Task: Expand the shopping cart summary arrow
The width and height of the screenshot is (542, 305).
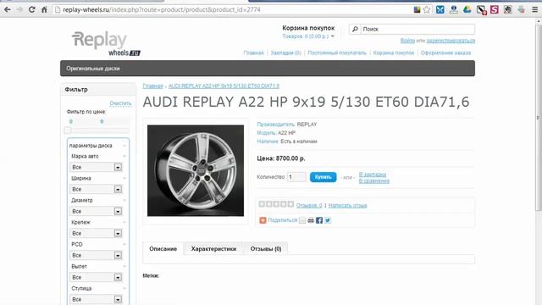Action: coord(333,36)
